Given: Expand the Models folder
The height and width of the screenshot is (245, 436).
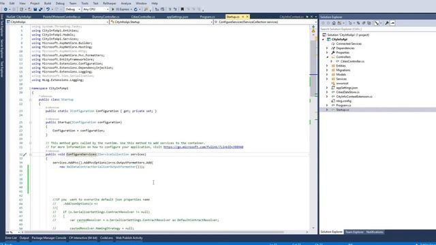Looking at the screenshot, I should 327,74.
